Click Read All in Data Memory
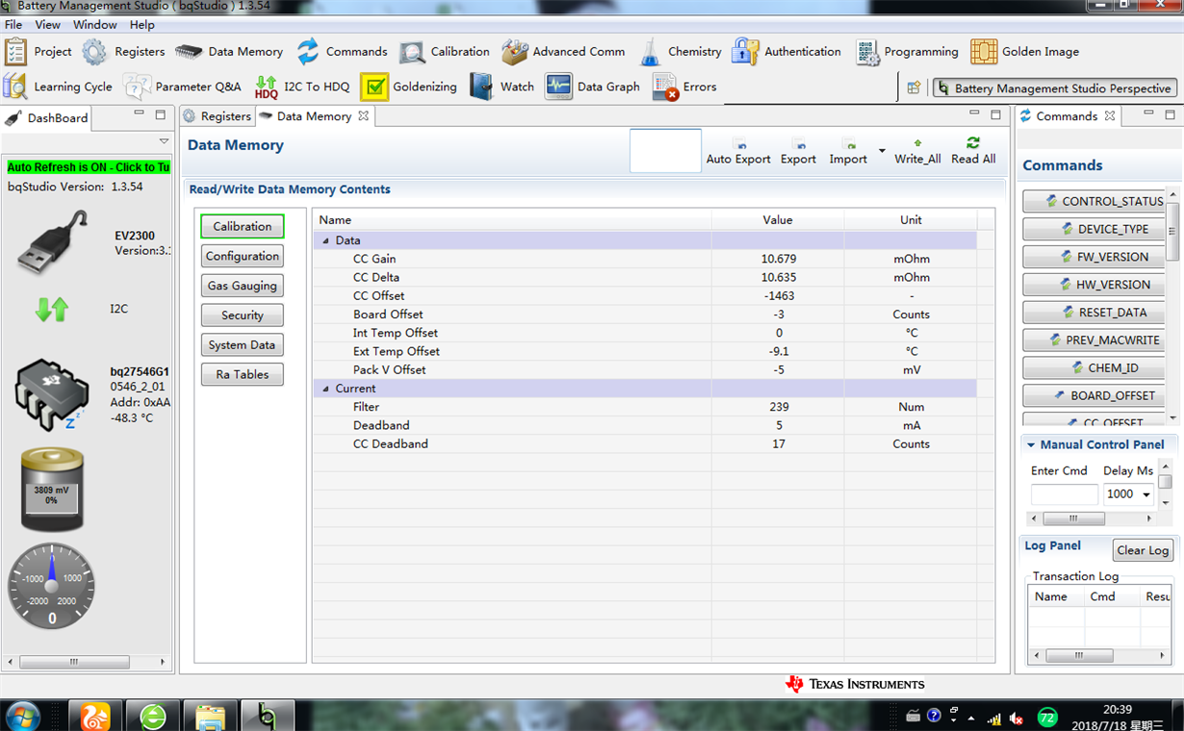This screenshot has height=731, width=1184. point(973,152)
